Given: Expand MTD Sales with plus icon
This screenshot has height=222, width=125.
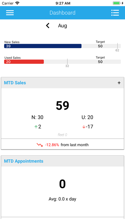Looking at the screenshot, I should click(x=119, y=83).
